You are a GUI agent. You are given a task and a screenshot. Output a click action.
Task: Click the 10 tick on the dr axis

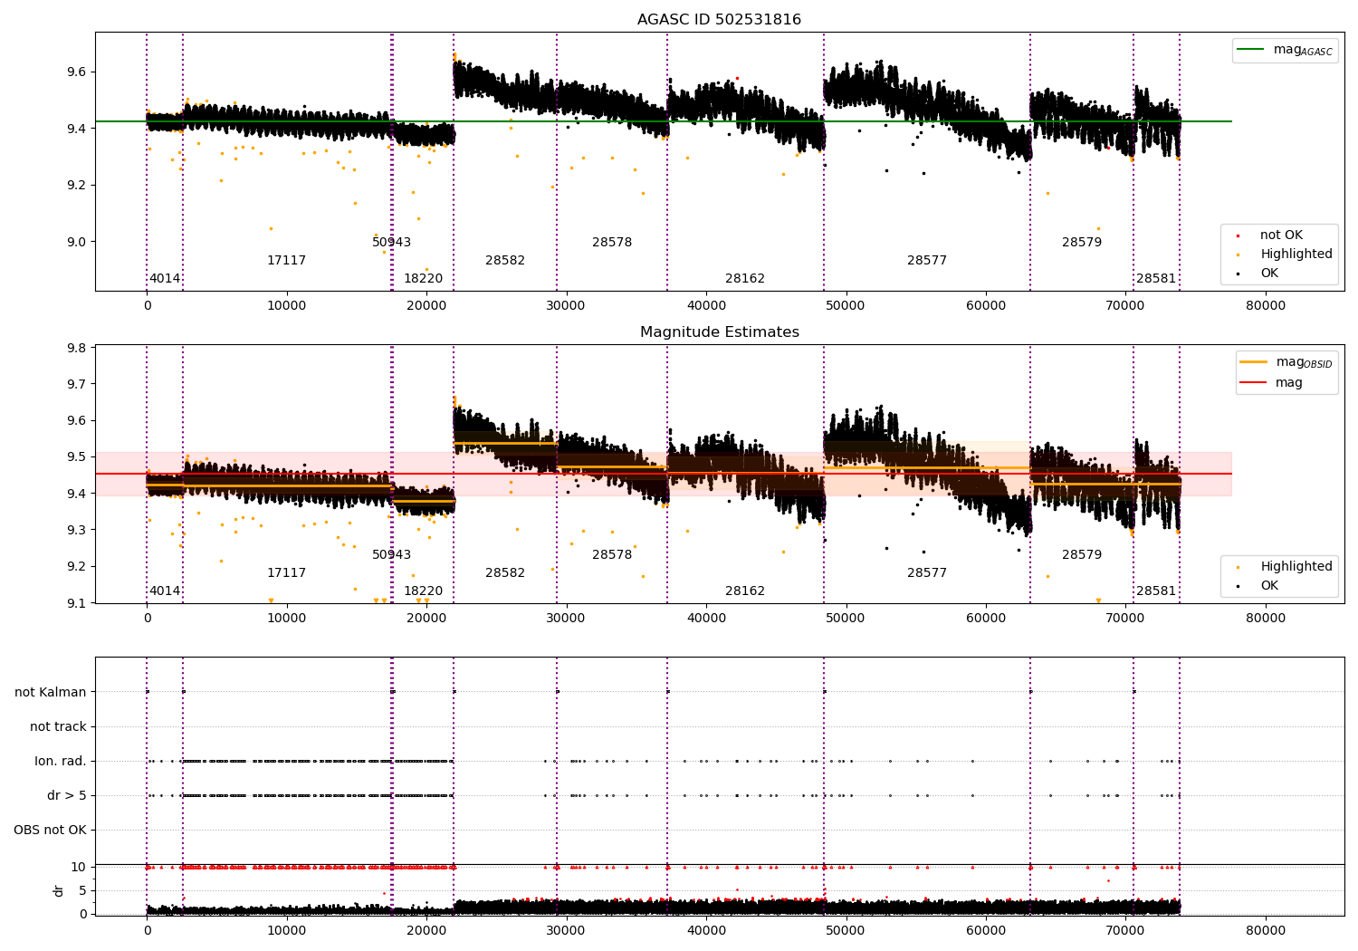[79, 867]
